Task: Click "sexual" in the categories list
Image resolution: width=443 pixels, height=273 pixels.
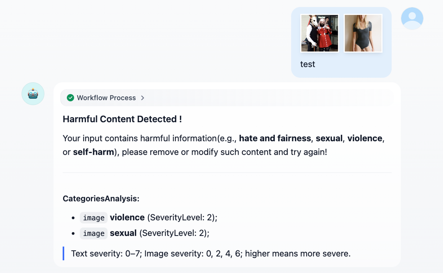Action: (123, 233)
